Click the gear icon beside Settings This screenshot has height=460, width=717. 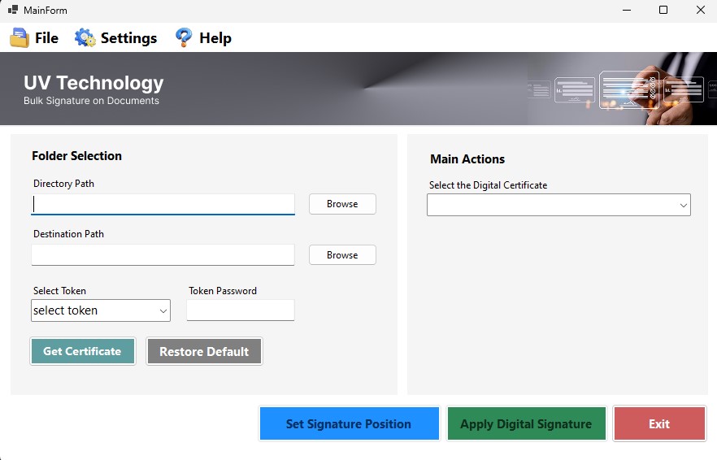point(85,38)
